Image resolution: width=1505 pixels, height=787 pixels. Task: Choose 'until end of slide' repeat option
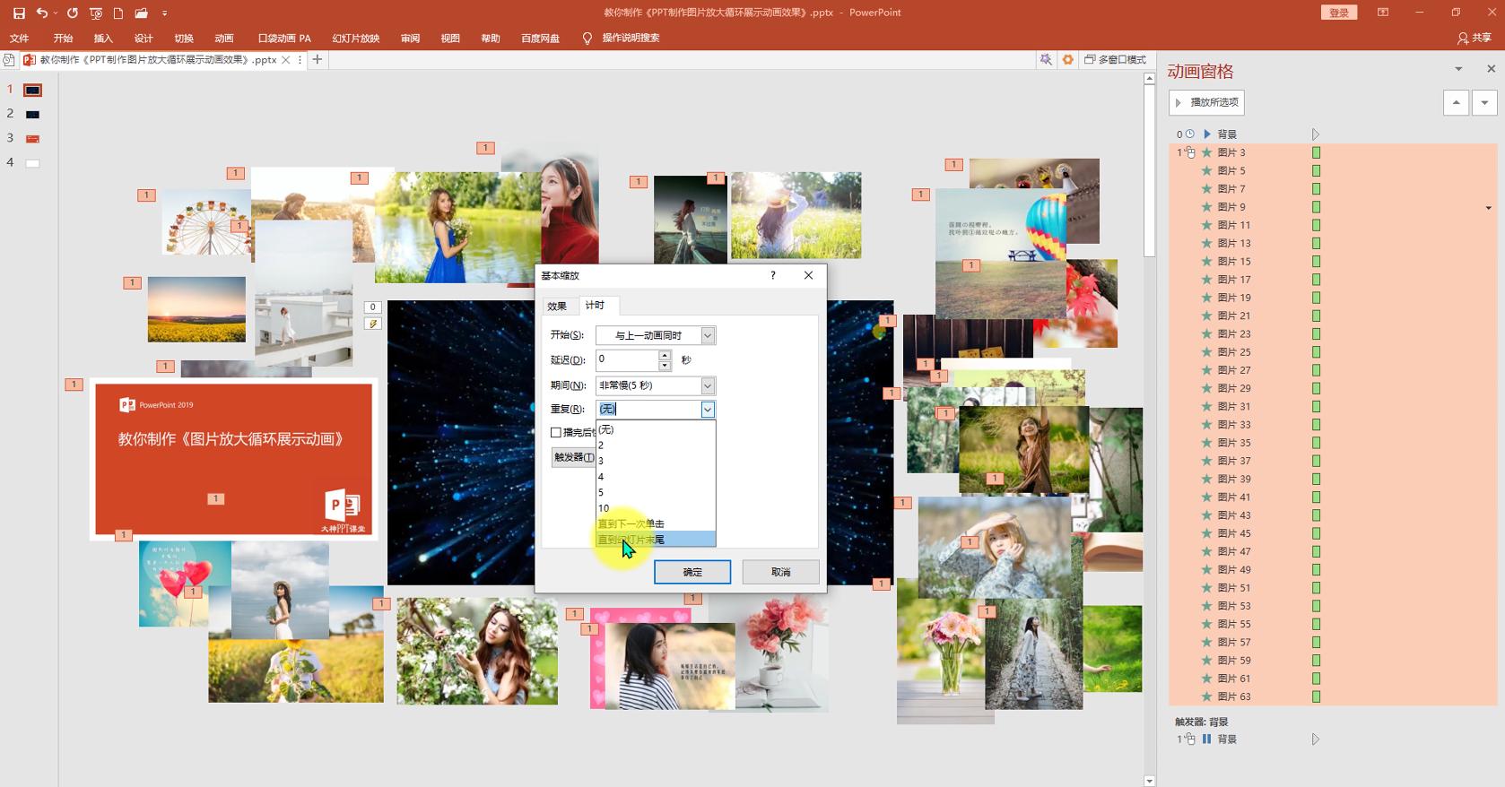pyautogui.click(x=655, y=540)
